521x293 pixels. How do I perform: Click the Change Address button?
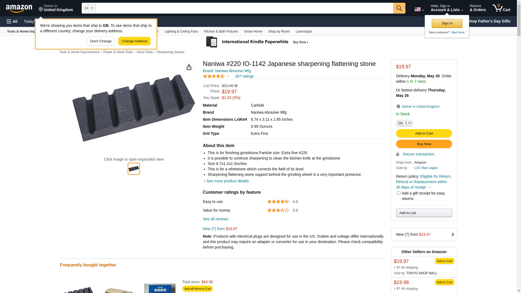pyautogui.click(x=134, y=41)
